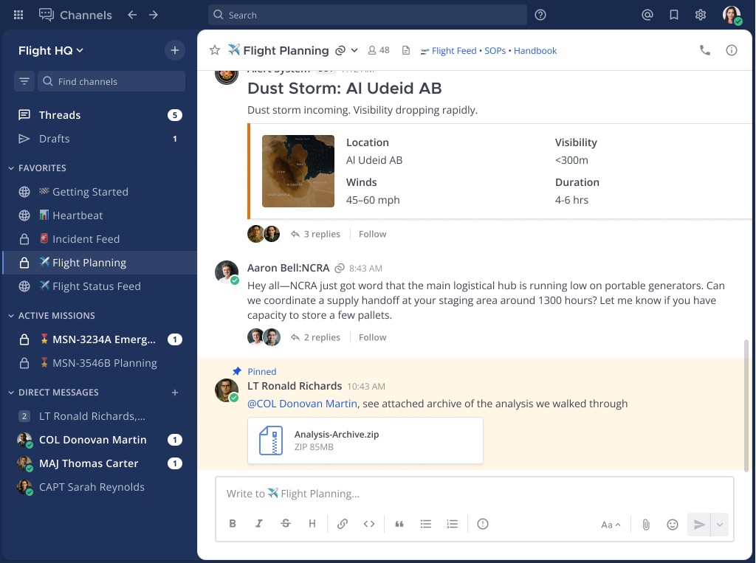Image resolution: width=756 pixels, height=563 pixels.
Task: Focus the Find channels field
Action: [x=111, y=81]
